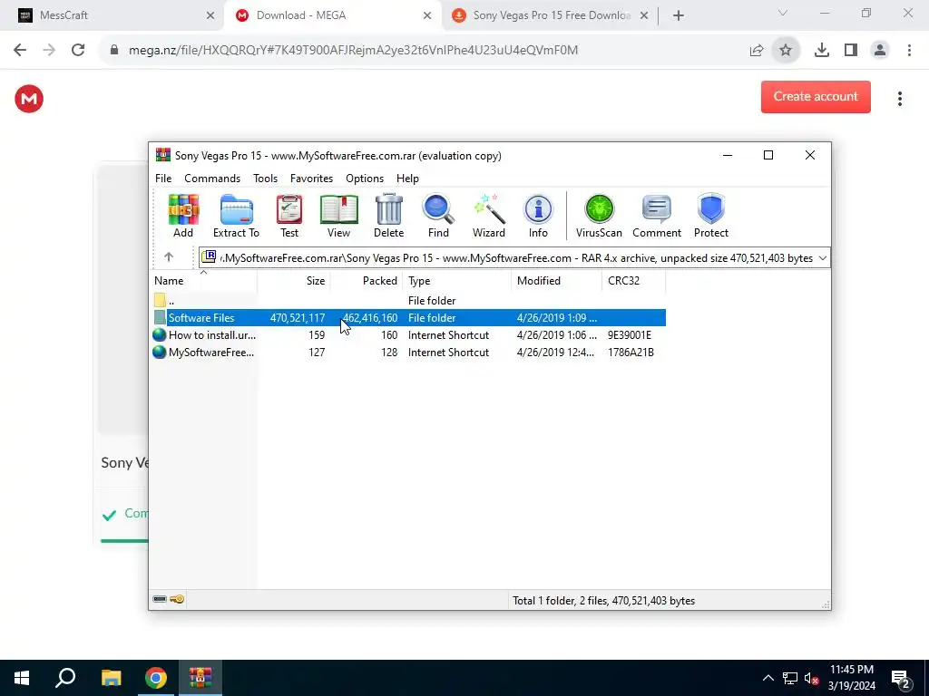Screen dimensions: 929x696
Task: Select the How to install.url file
Action: point(409,335)
